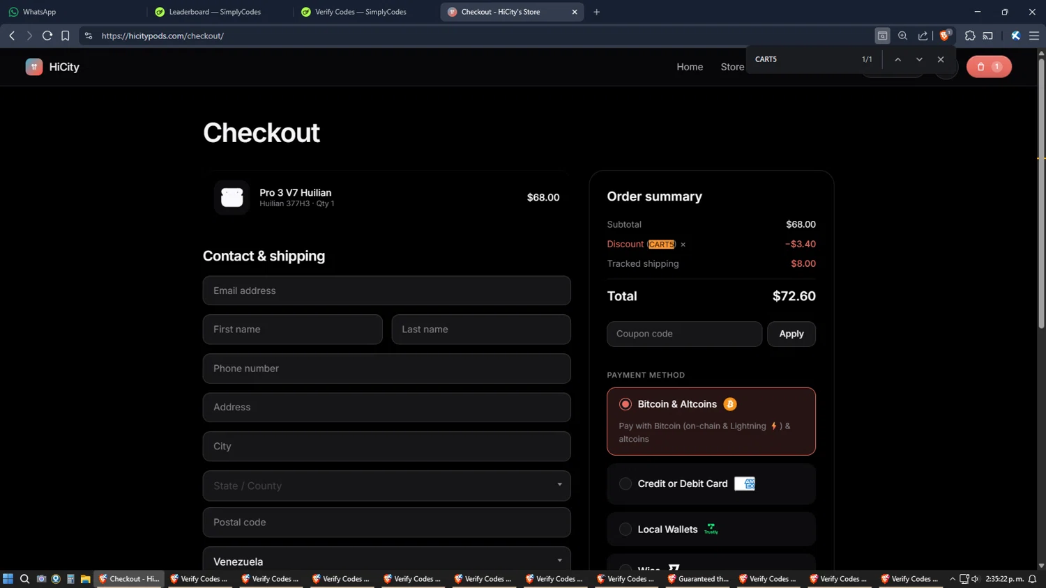Focus the Last name field
This screenshot has height=588, width=1046.
(481, 330)
